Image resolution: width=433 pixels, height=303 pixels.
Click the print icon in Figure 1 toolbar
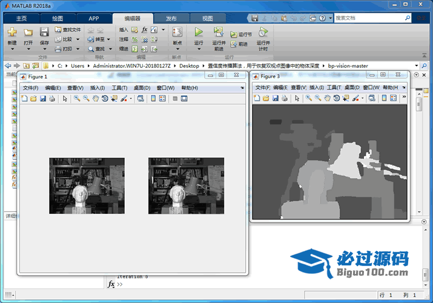click(52, 98)
